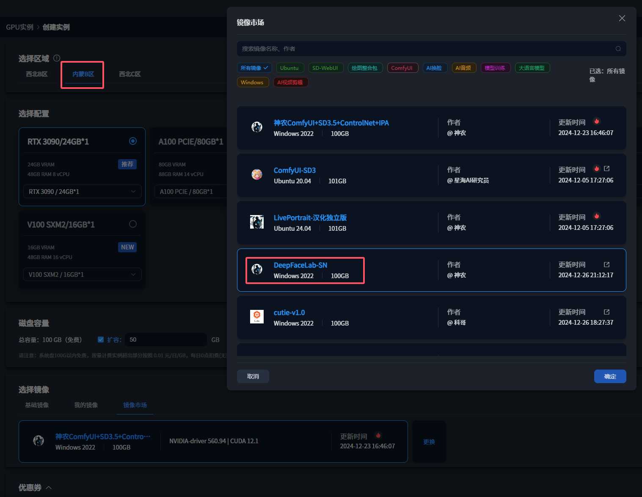Click the 搜索镜像名称、作者 search field
The height and width of the screenshot is (497, 642).
[431, 49]
